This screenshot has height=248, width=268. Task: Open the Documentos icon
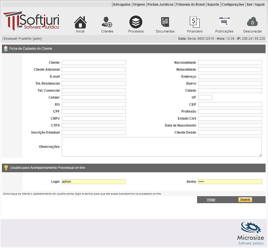pos(165,22)
